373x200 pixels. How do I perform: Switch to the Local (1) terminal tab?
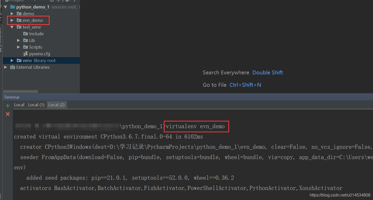36,105
